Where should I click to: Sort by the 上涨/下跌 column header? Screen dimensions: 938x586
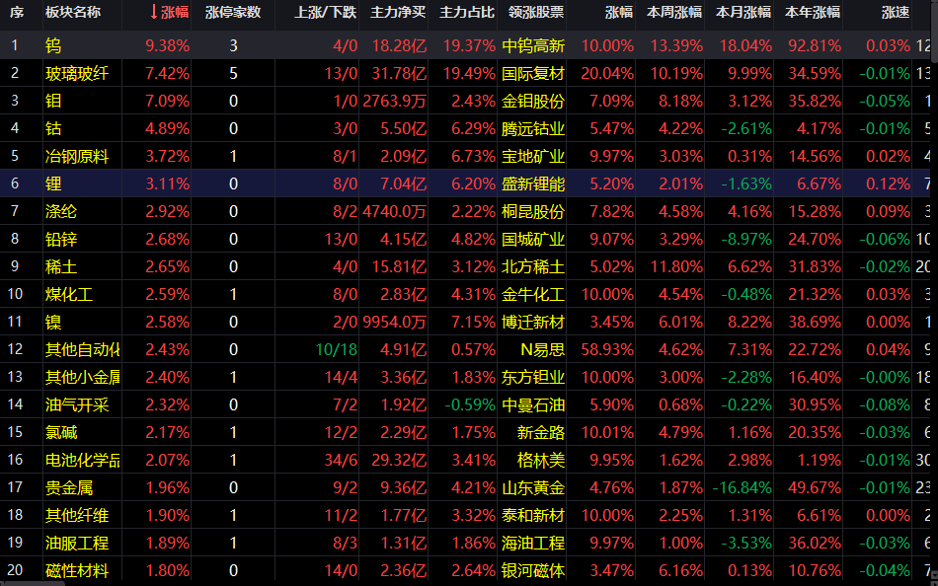(x=324, y=12)
